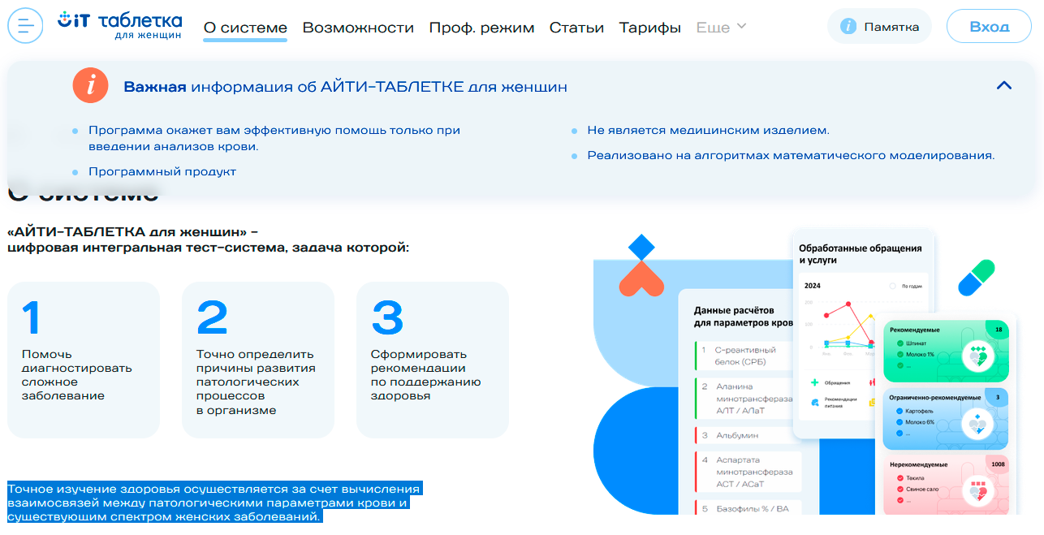Click the По годам checkbox in chart
This screenshot has height=535, width=1044.
tap(893, 286)
